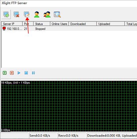This screenshot has height=139, width=137.
Task: Stop selected server with blue square icon
Action: click(26, 73)
